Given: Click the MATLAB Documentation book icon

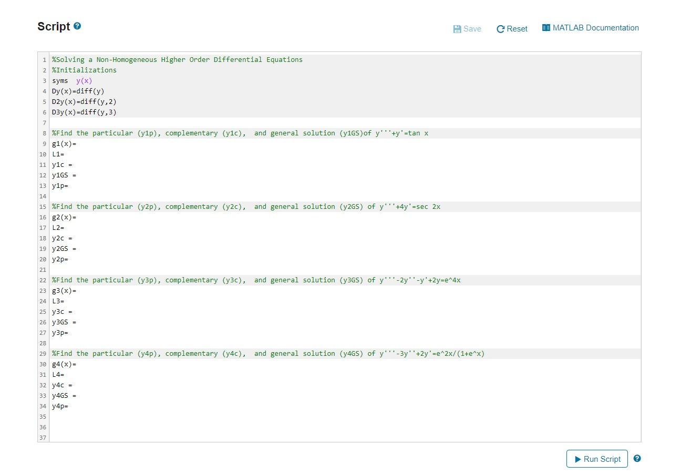Looking at the screenshot, I should click(x=546, y=28).
